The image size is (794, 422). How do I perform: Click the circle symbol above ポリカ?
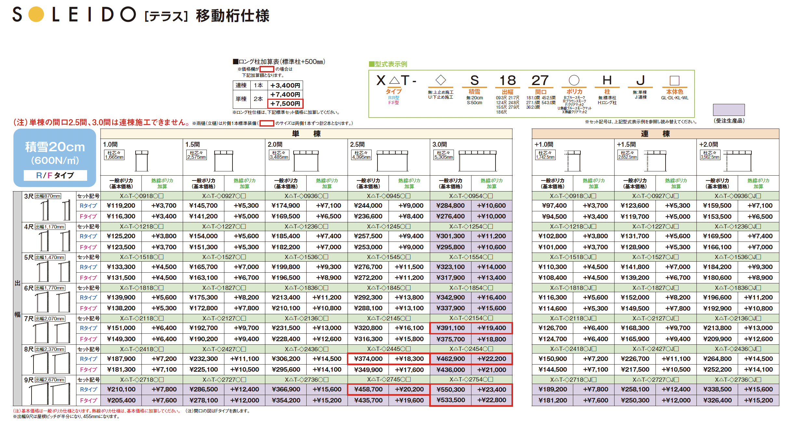pos(574,80)
